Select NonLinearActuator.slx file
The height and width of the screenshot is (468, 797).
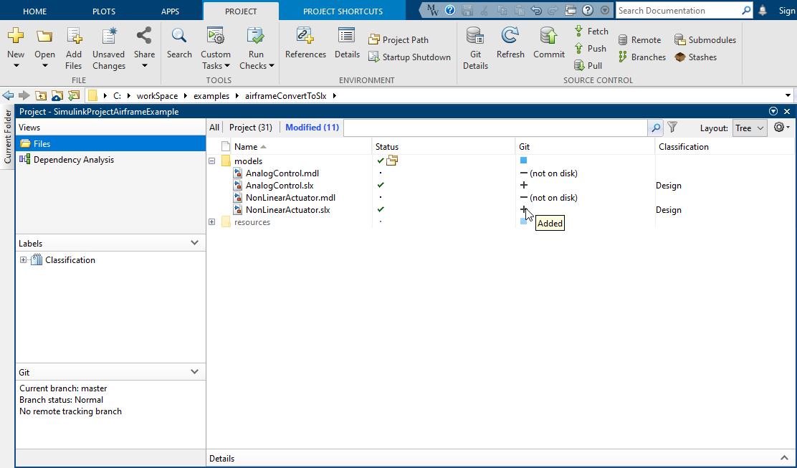287,210
